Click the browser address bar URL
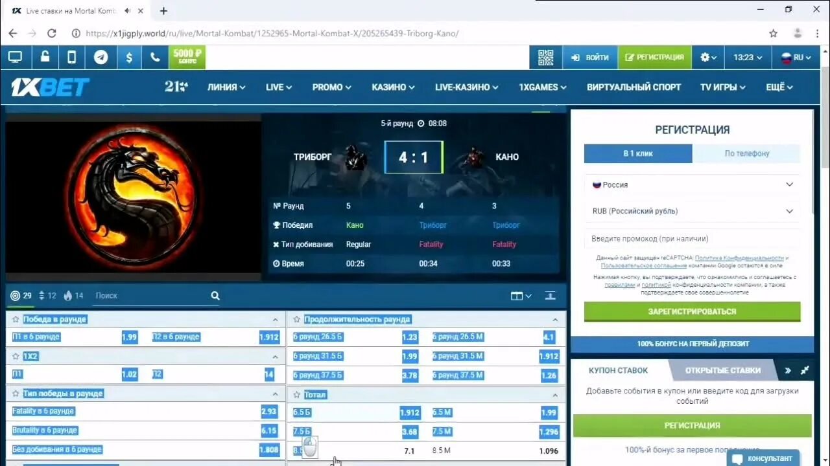The height and width of the screenshot is (466, 830). point(272,33)
